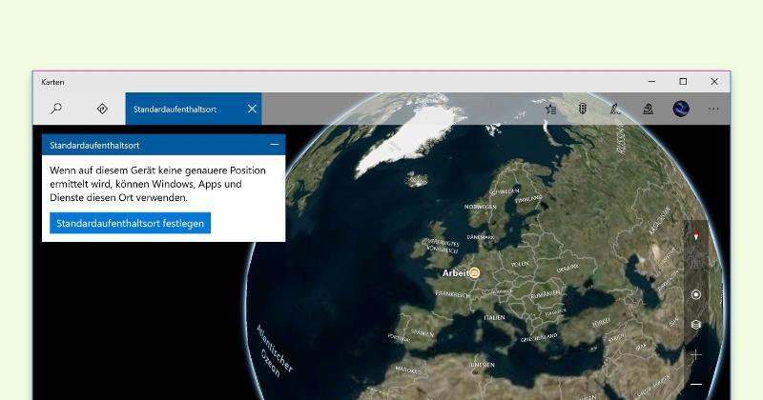The height and width of the screenshot is (400, 763).
Task: Maximize the Karten window
Action: click(683, 82)
